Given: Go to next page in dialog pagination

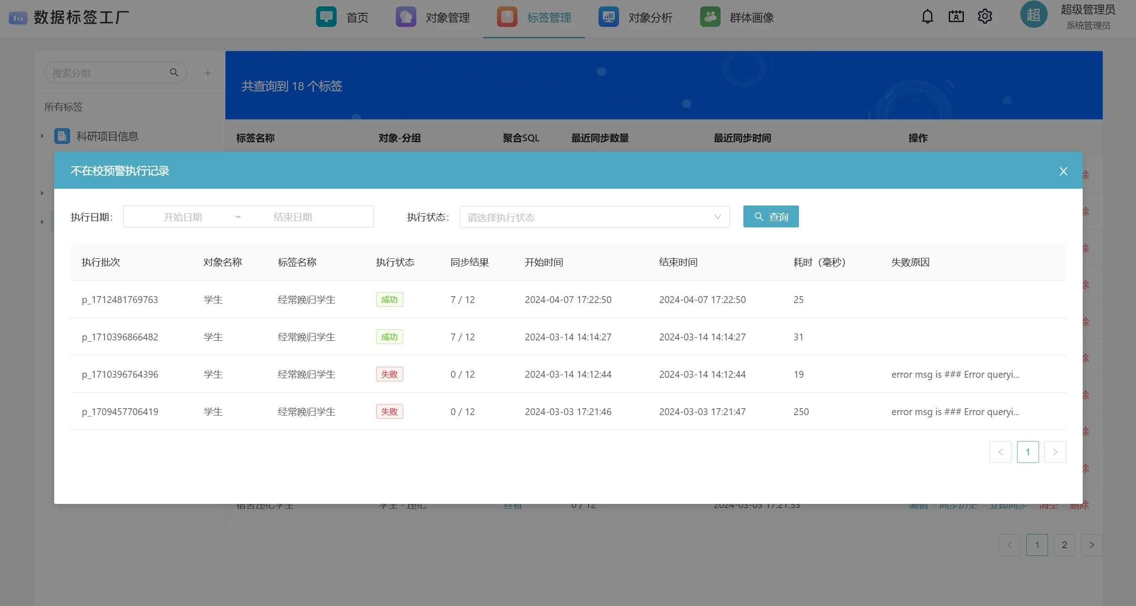Looking at the screenshot, I should pyautogui.click(x=1055, y=452).
